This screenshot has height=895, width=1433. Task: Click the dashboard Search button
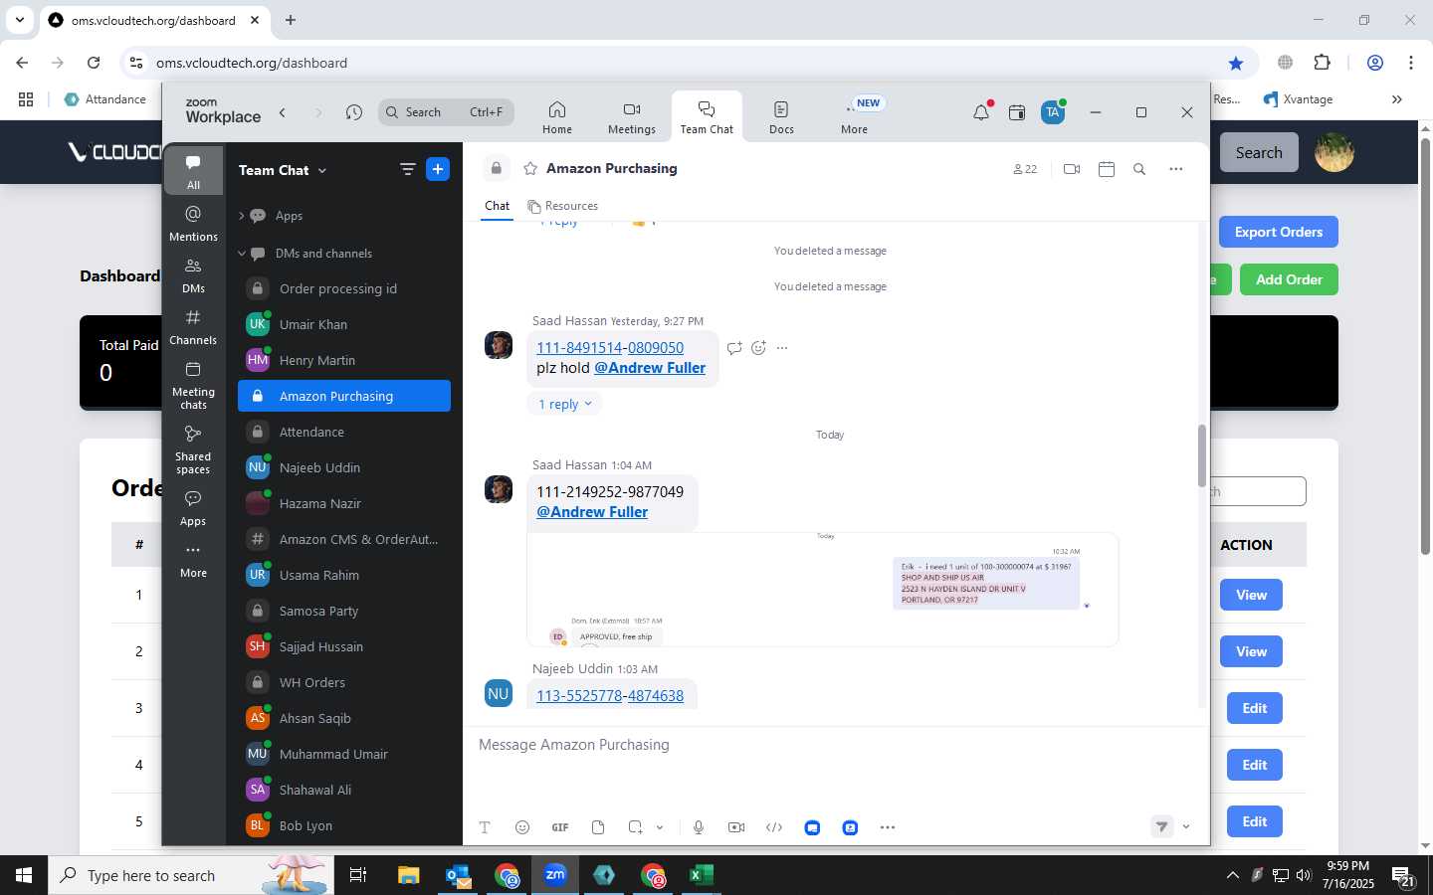pos(1259,152)
